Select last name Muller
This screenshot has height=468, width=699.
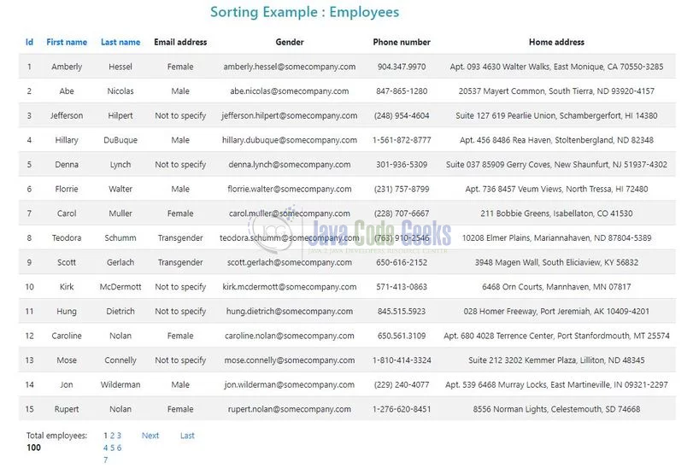point(120,214)
